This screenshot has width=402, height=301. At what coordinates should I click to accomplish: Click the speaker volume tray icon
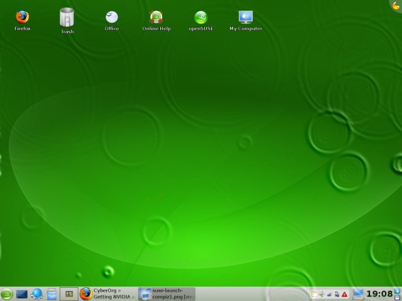tap(322, 294)
